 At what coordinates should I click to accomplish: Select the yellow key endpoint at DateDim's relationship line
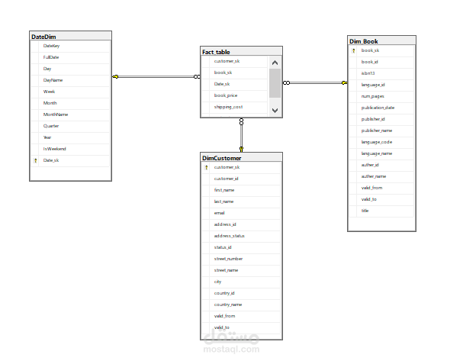[115, 77]
